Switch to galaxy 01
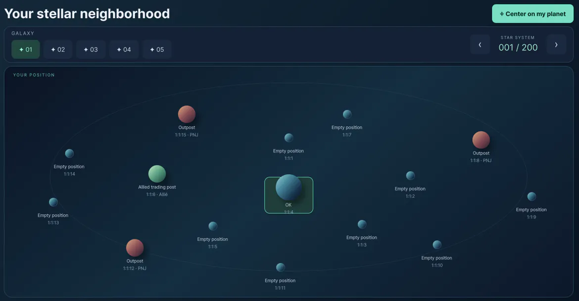The height and width of the screenshot is (301, 579). 25,49
